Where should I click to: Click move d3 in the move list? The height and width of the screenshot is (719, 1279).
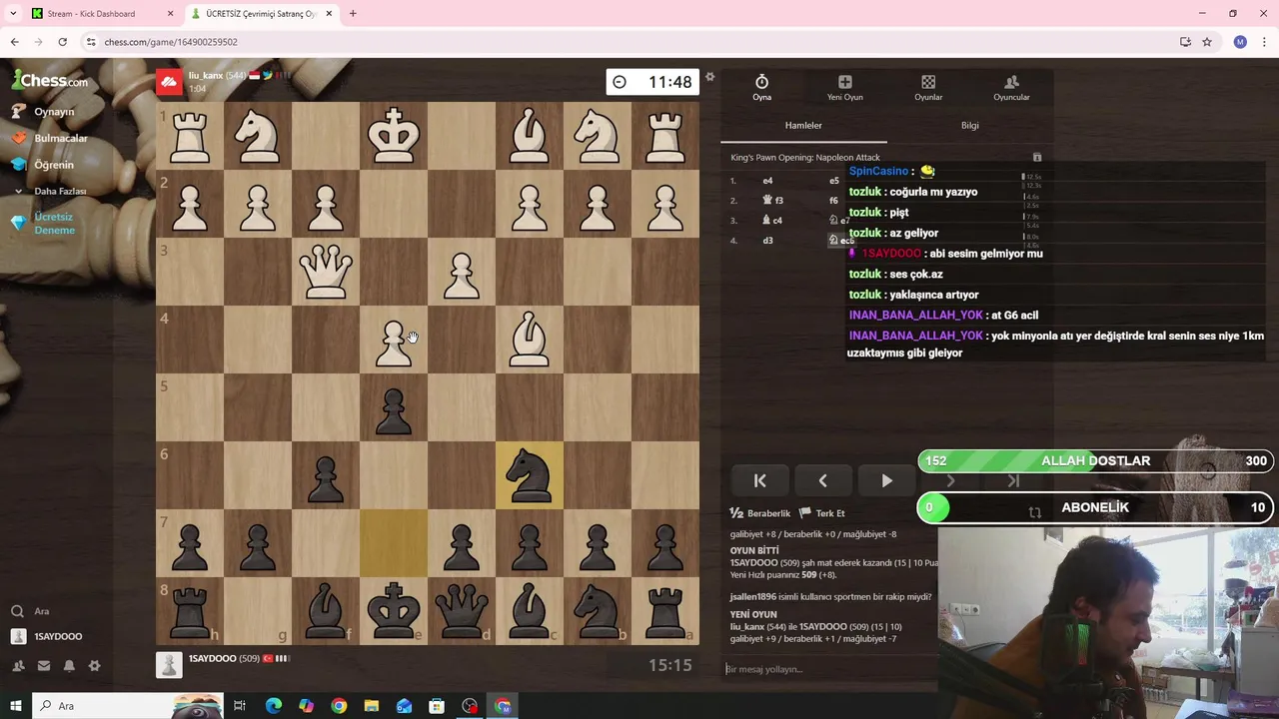[767, 241]
